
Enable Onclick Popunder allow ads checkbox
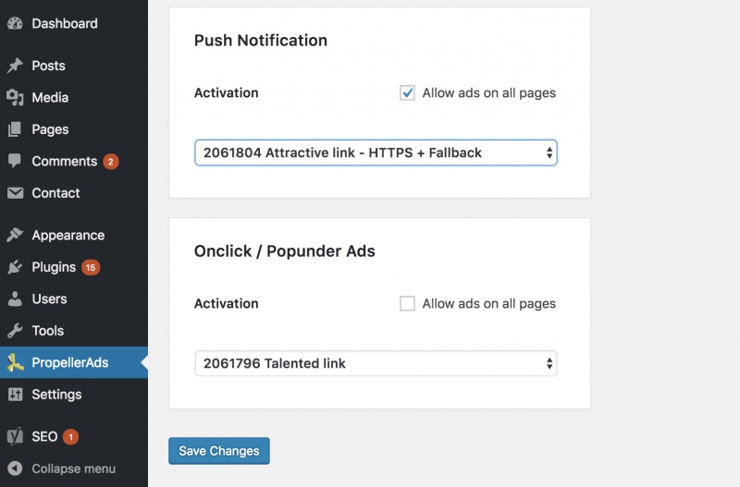[407, 303]
